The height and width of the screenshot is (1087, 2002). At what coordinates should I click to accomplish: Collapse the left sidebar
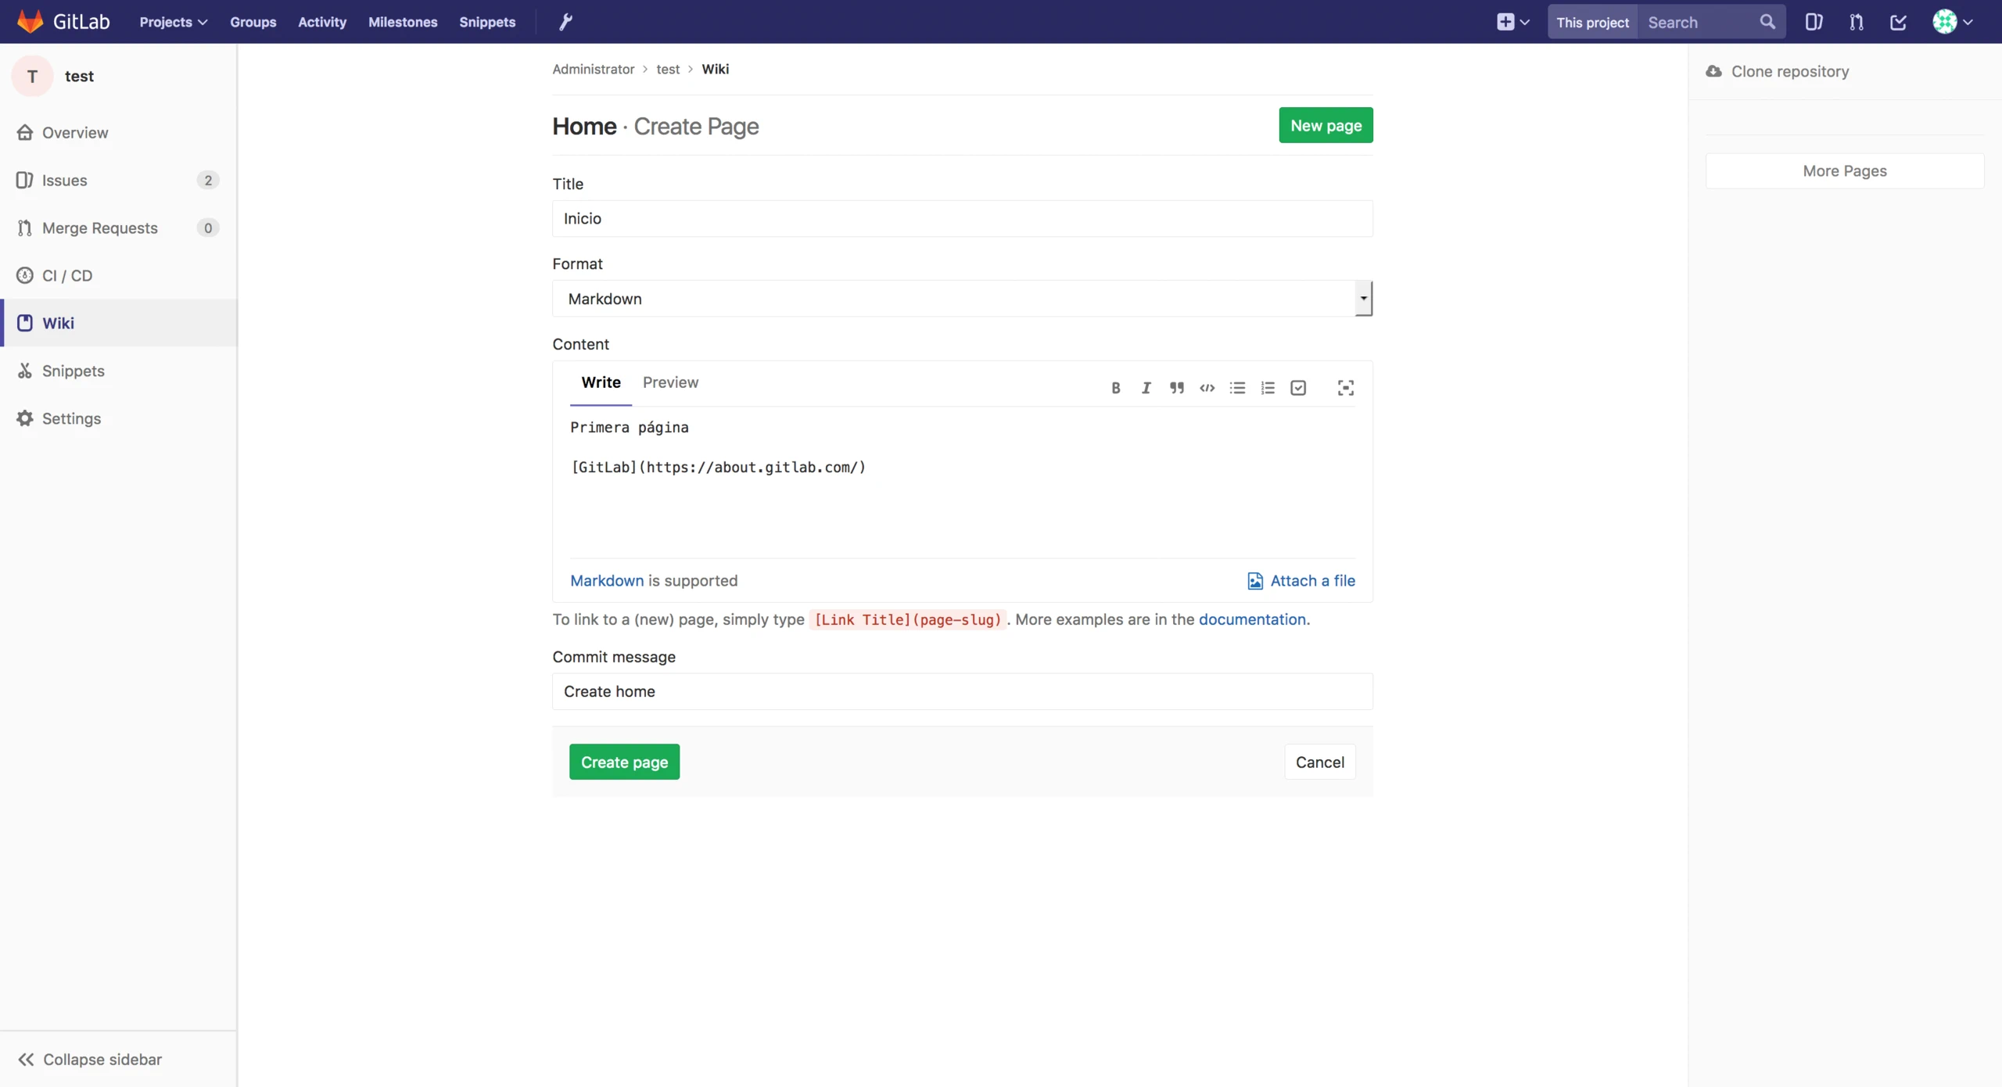point(90,1059)
